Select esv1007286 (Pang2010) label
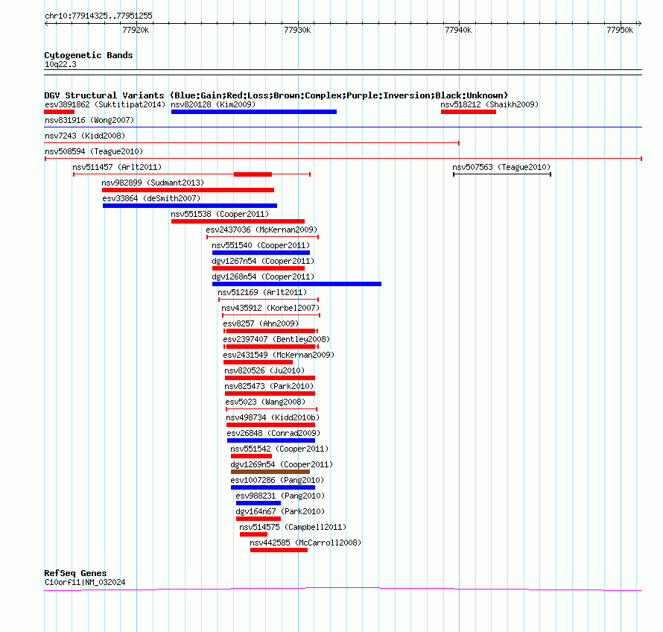Viewport: 663px width, 632px height. 277,480
